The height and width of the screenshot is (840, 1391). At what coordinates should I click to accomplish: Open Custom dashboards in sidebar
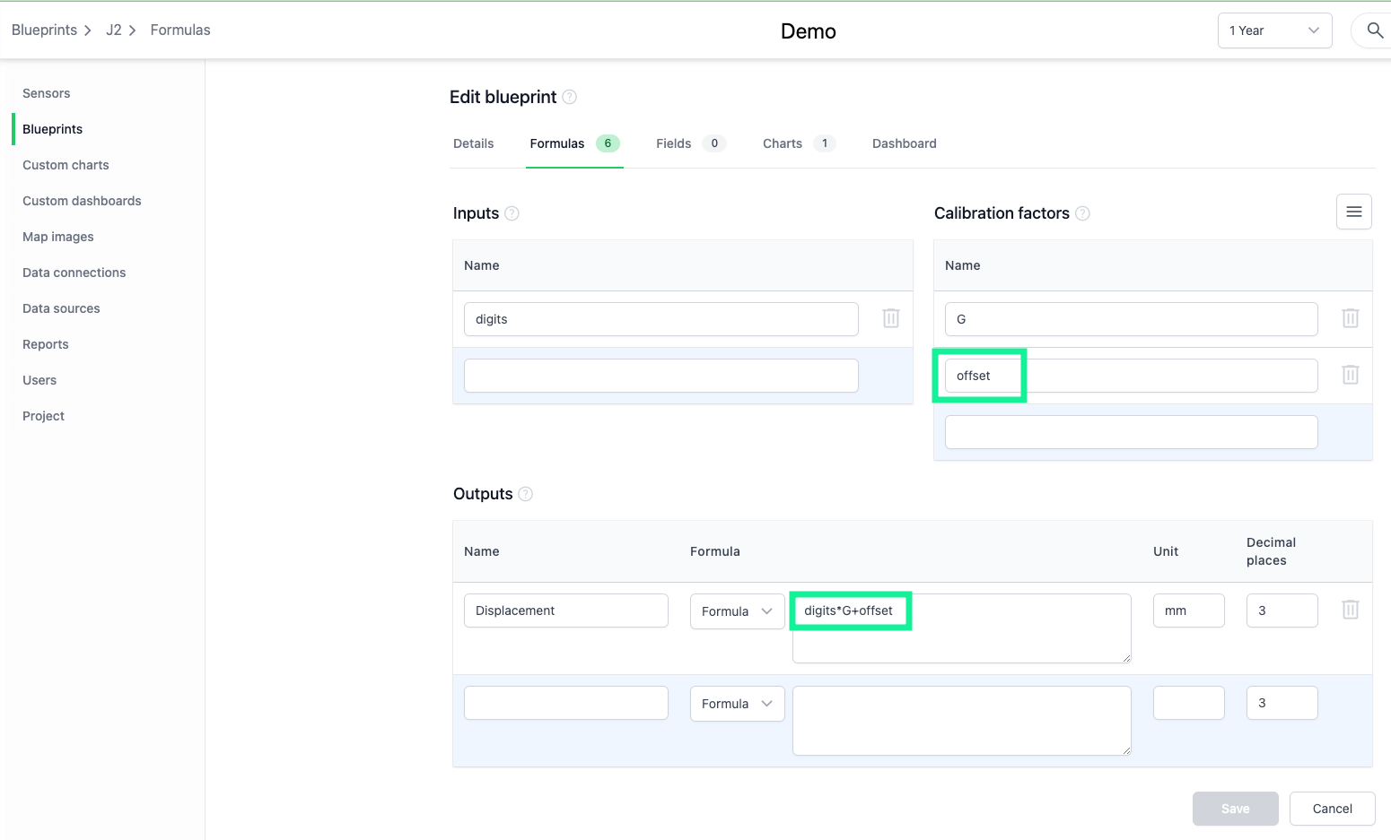(x=82, y=201)
